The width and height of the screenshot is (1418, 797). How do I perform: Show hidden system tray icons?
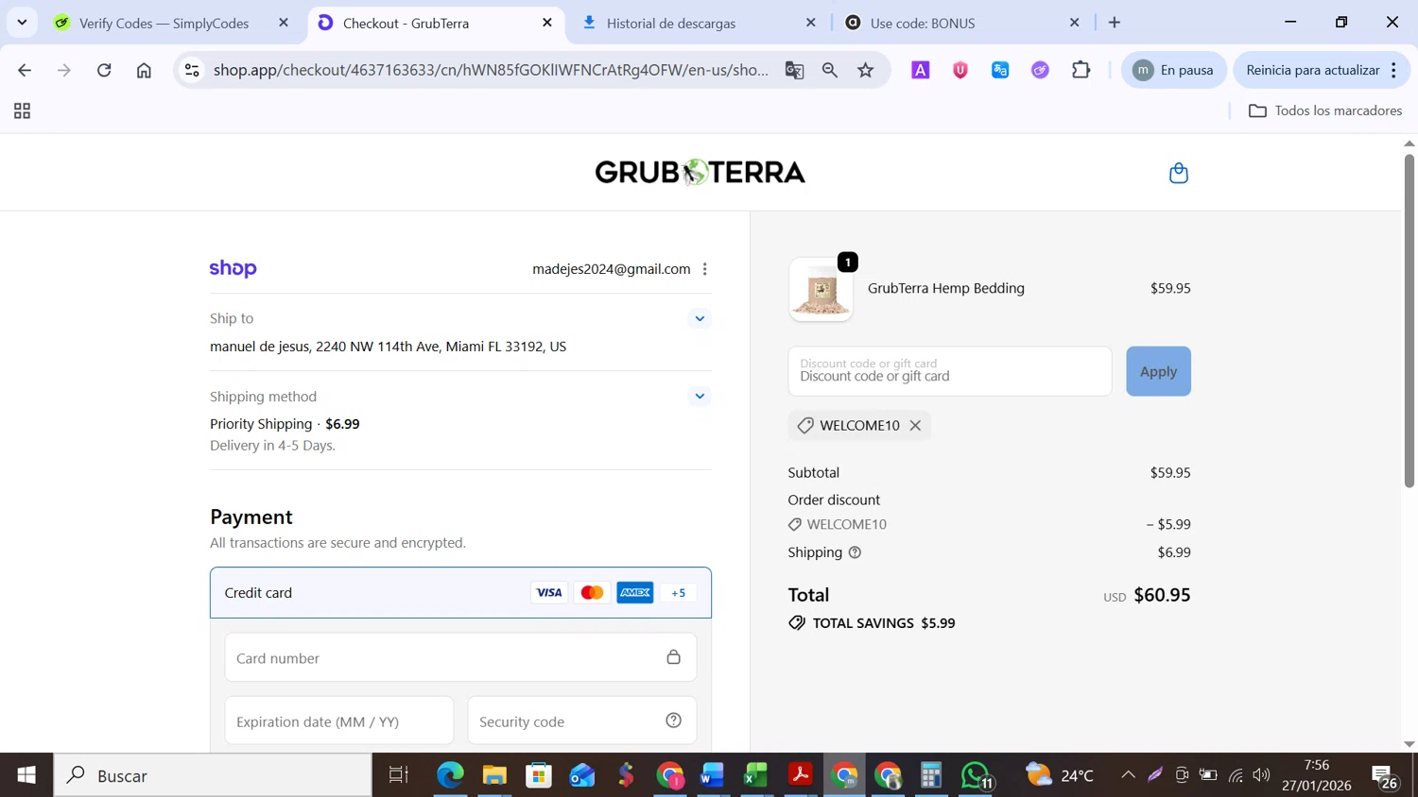[x=1128, y=775]
